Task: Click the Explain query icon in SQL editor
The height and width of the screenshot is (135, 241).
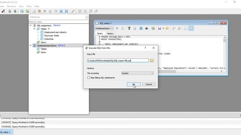Action: [122, 28]
